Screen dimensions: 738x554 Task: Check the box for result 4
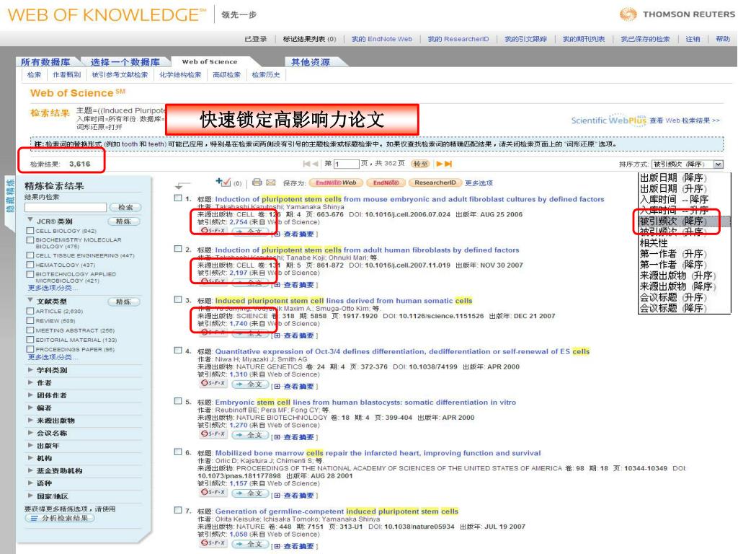pos(178,351)
